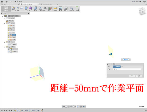Save the file with the disk icon
Viewport: 147px width, 112px height.
(x=11, y=2)
